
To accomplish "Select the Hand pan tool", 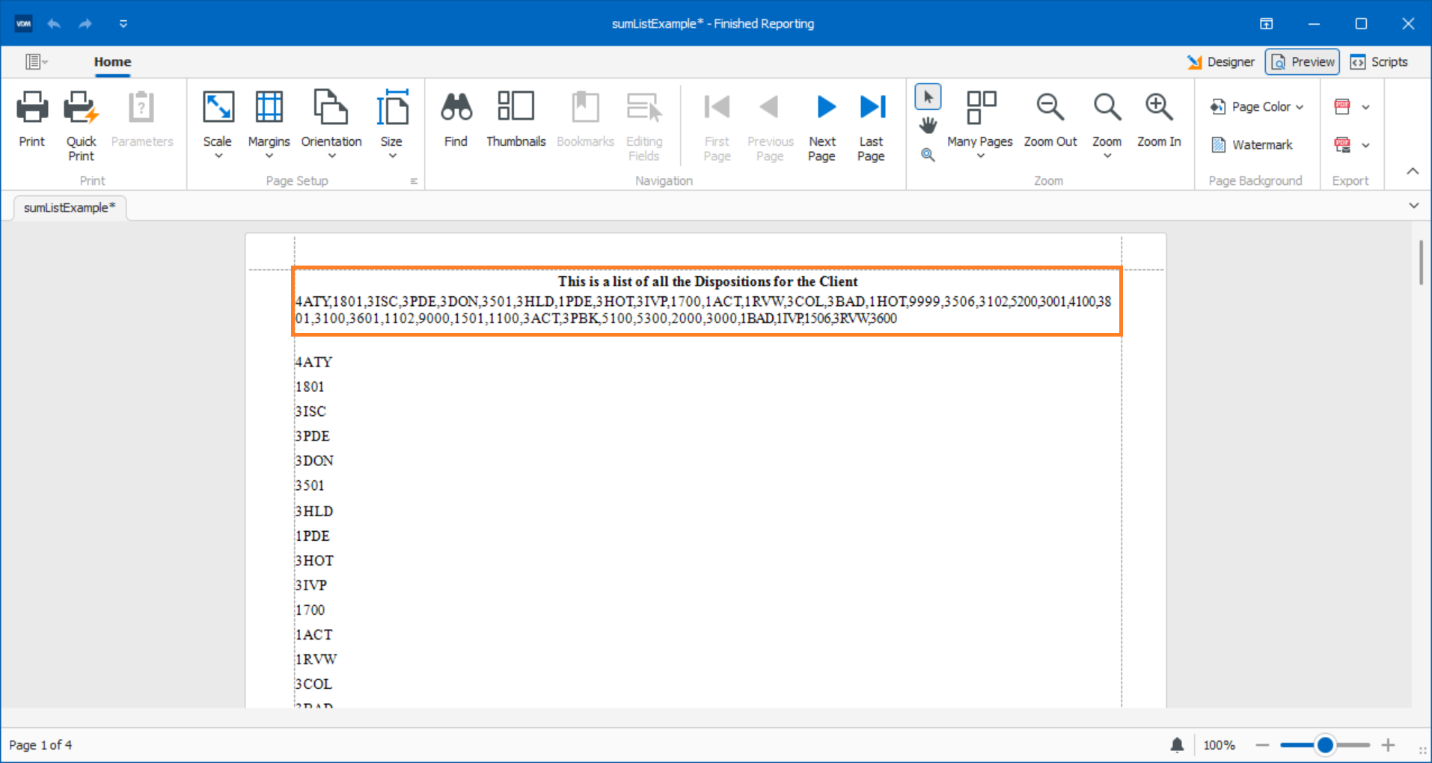I will pos(928,125).
